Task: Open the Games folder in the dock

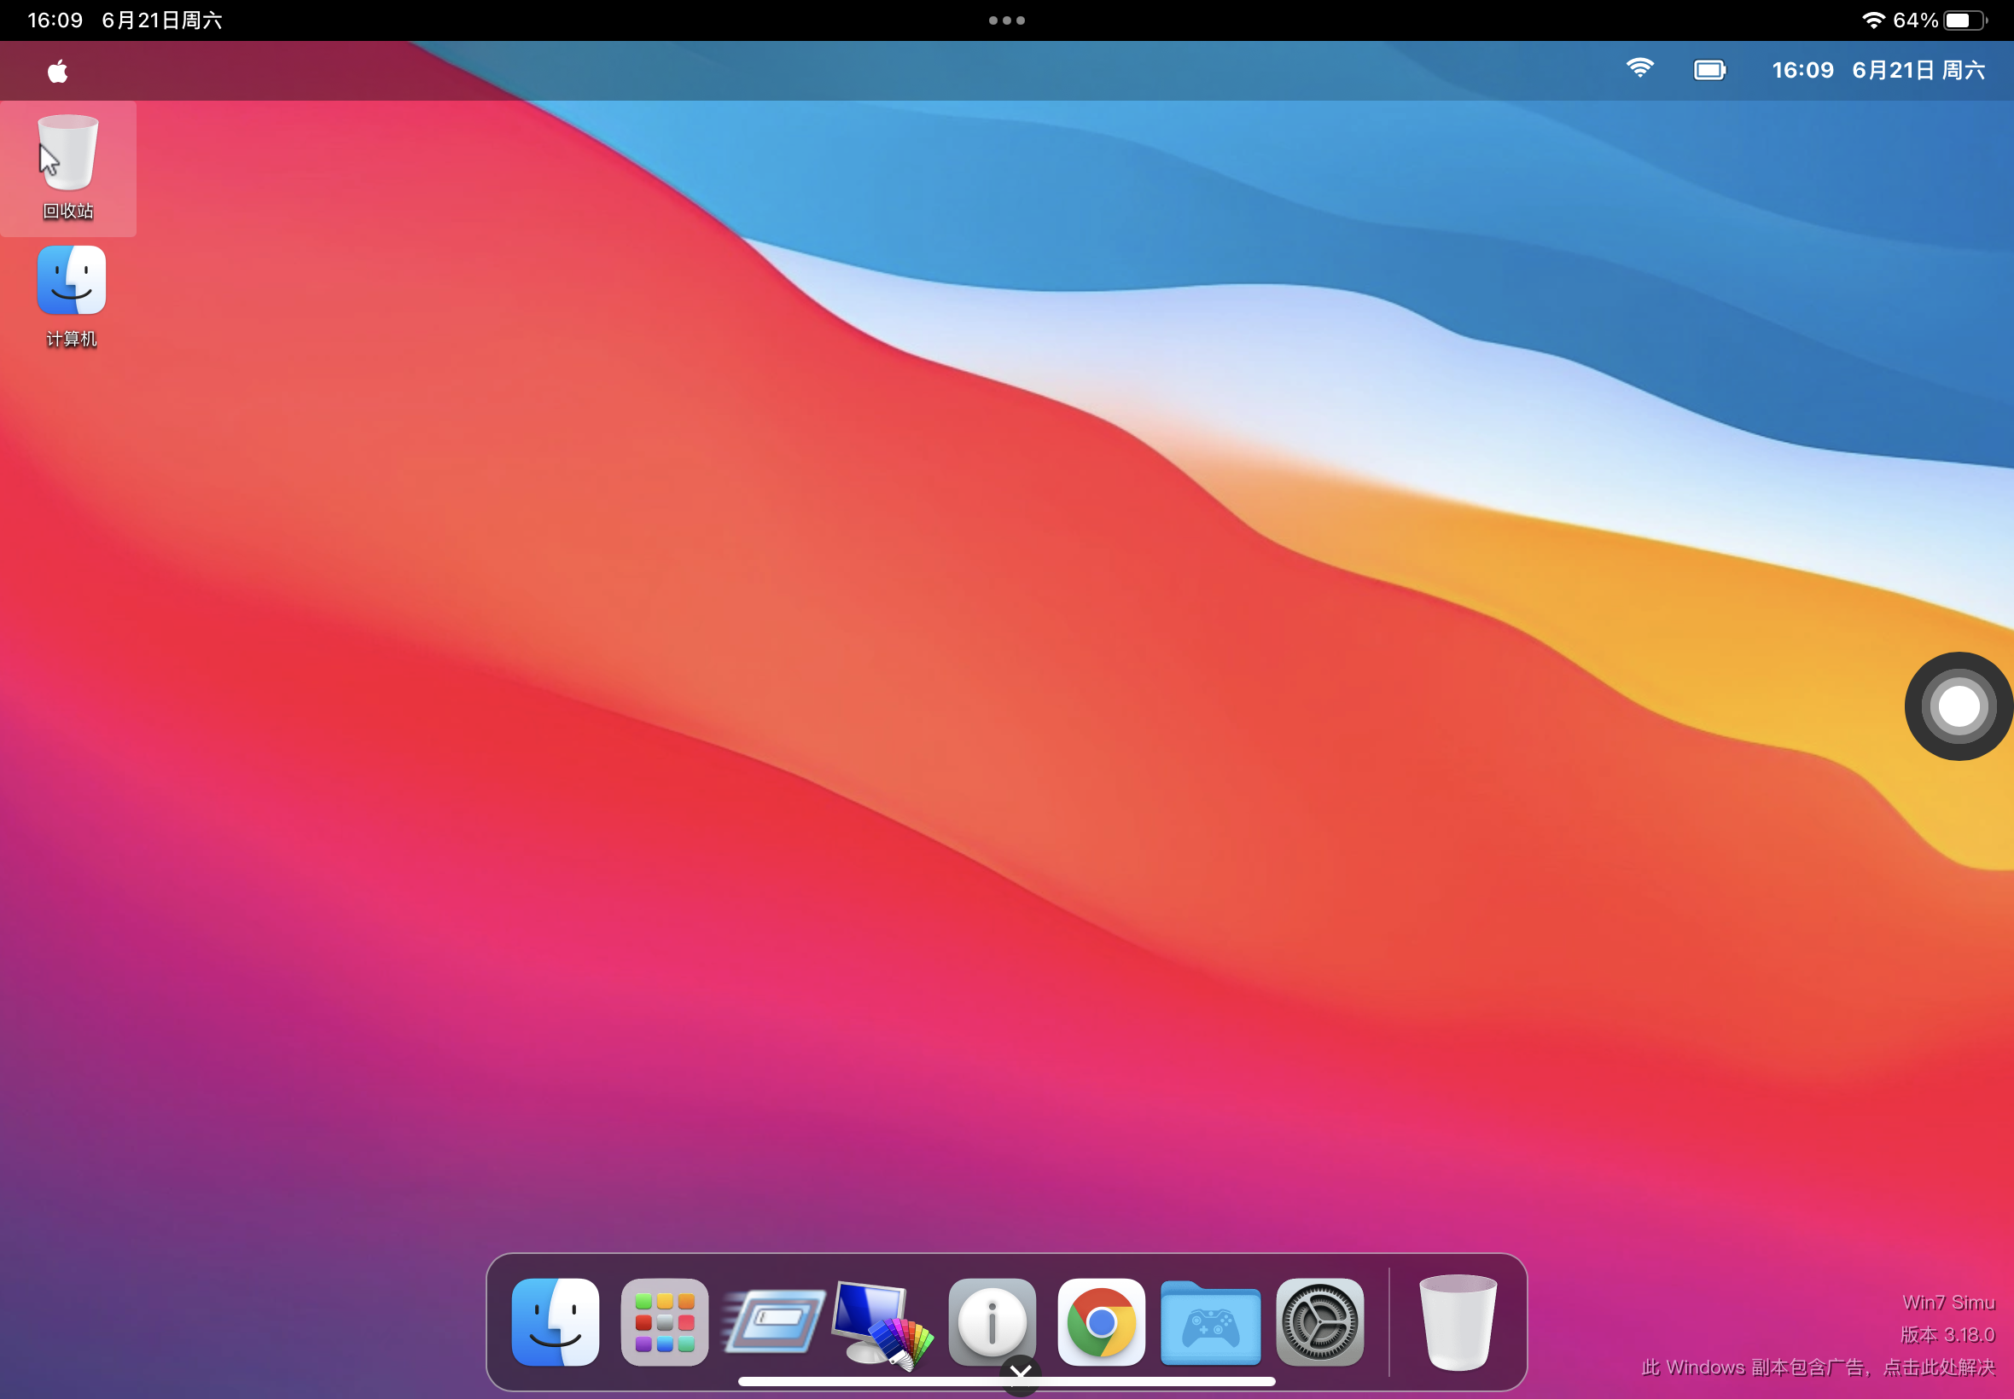Action: coord(1211,1322)
